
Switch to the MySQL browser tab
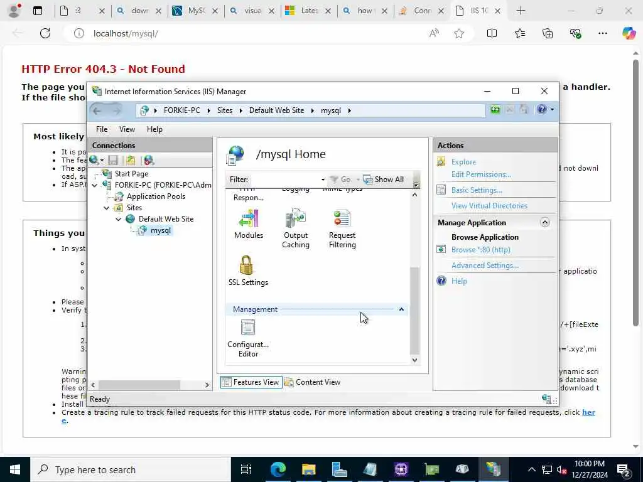pos(195,11)
